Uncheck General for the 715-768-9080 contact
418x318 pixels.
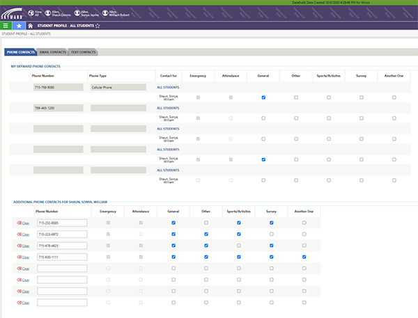pos(263,97)
